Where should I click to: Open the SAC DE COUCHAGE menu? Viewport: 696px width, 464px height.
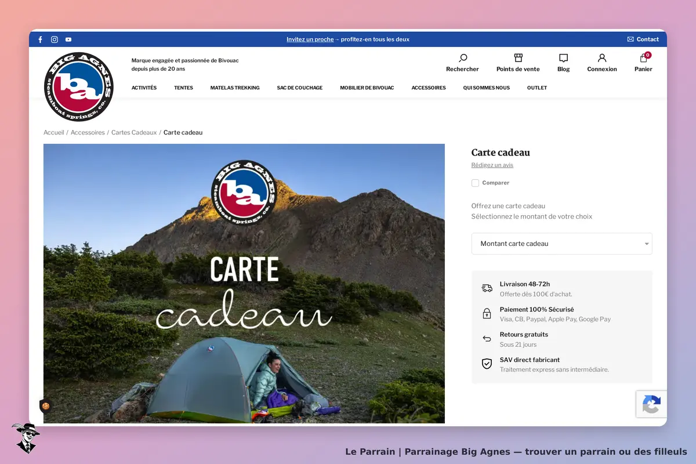click(x=300, y=88)
